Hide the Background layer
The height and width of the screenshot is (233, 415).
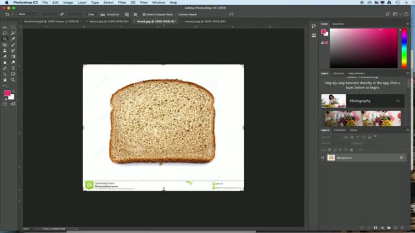pos(323,158)
